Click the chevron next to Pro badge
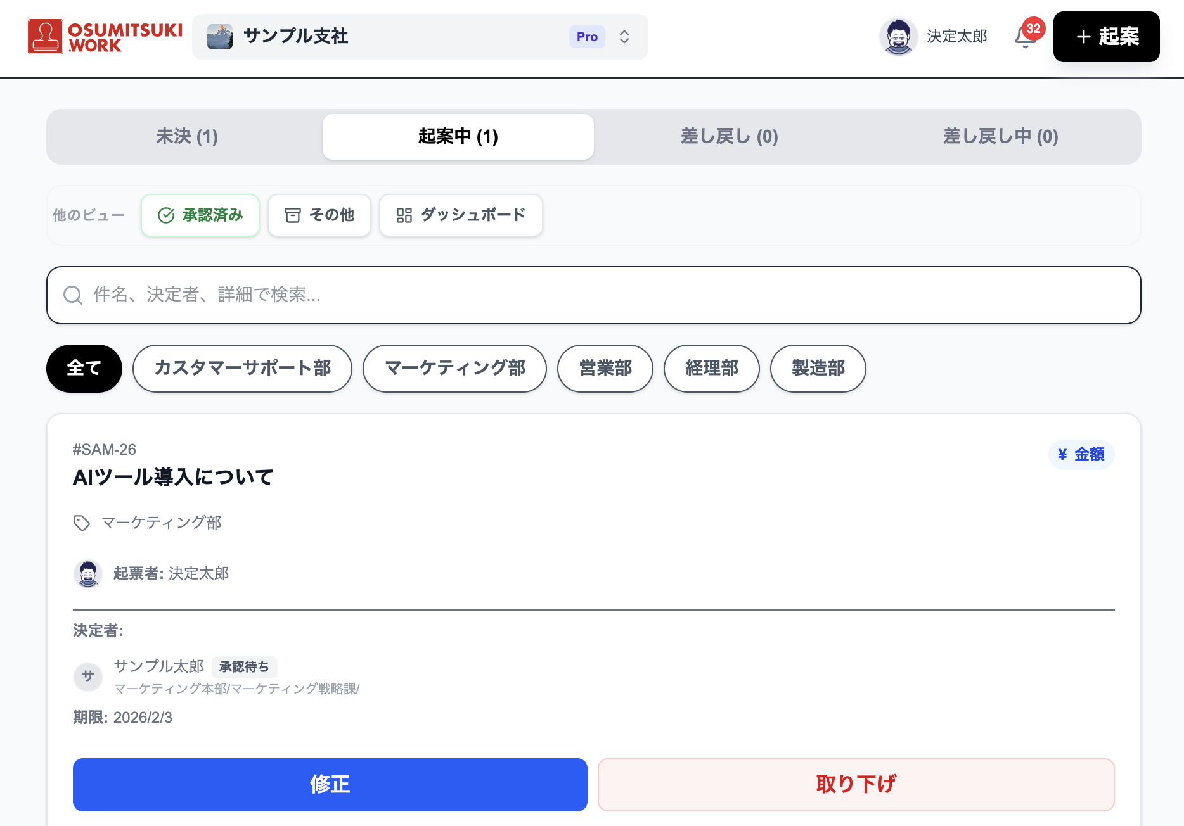The height and width of the screenshot is (826, 1184). click(x=624, y=36)
